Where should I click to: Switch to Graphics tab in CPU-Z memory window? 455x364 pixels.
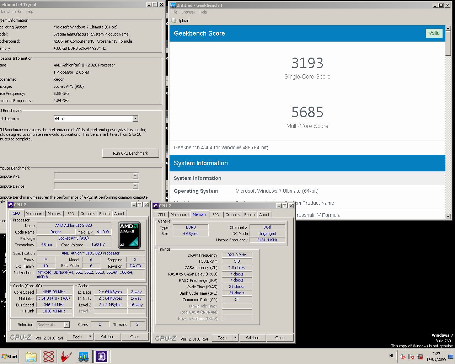(x=232, y=215)
